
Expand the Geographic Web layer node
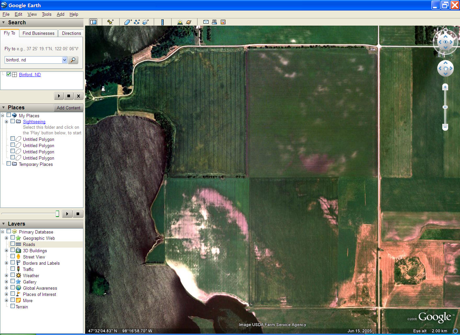6,238
